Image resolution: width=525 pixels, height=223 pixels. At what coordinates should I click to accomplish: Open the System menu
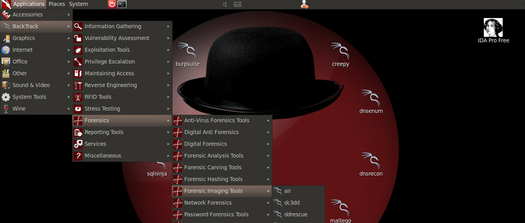pos(78,4)
